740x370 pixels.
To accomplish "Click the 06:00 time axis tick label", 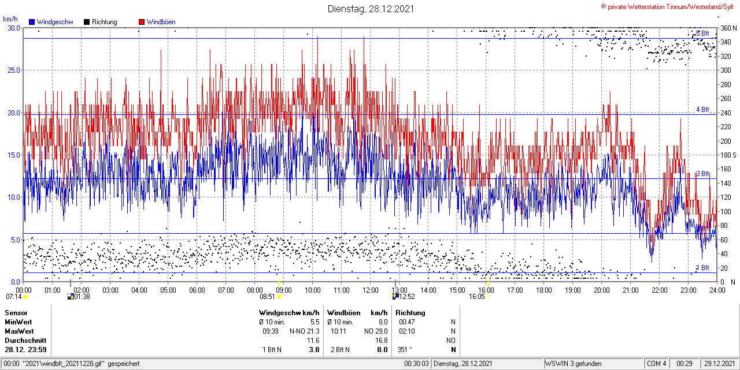I will 197,290.
